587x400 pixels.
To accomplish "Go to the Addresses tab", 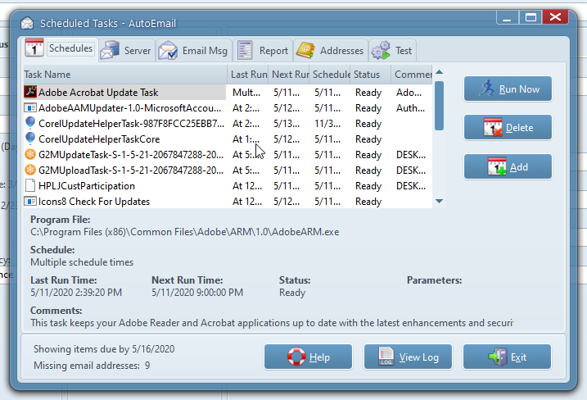I will coord(330,51).
